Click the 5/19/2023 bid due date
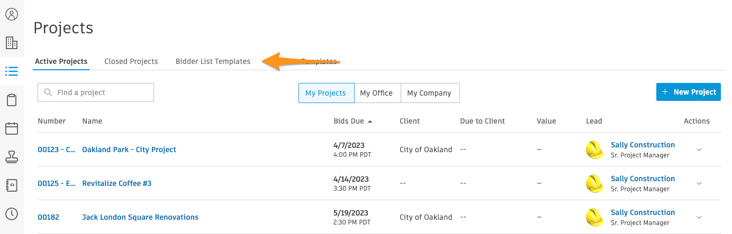Screen dimensions: 732x234 point(351,213)
